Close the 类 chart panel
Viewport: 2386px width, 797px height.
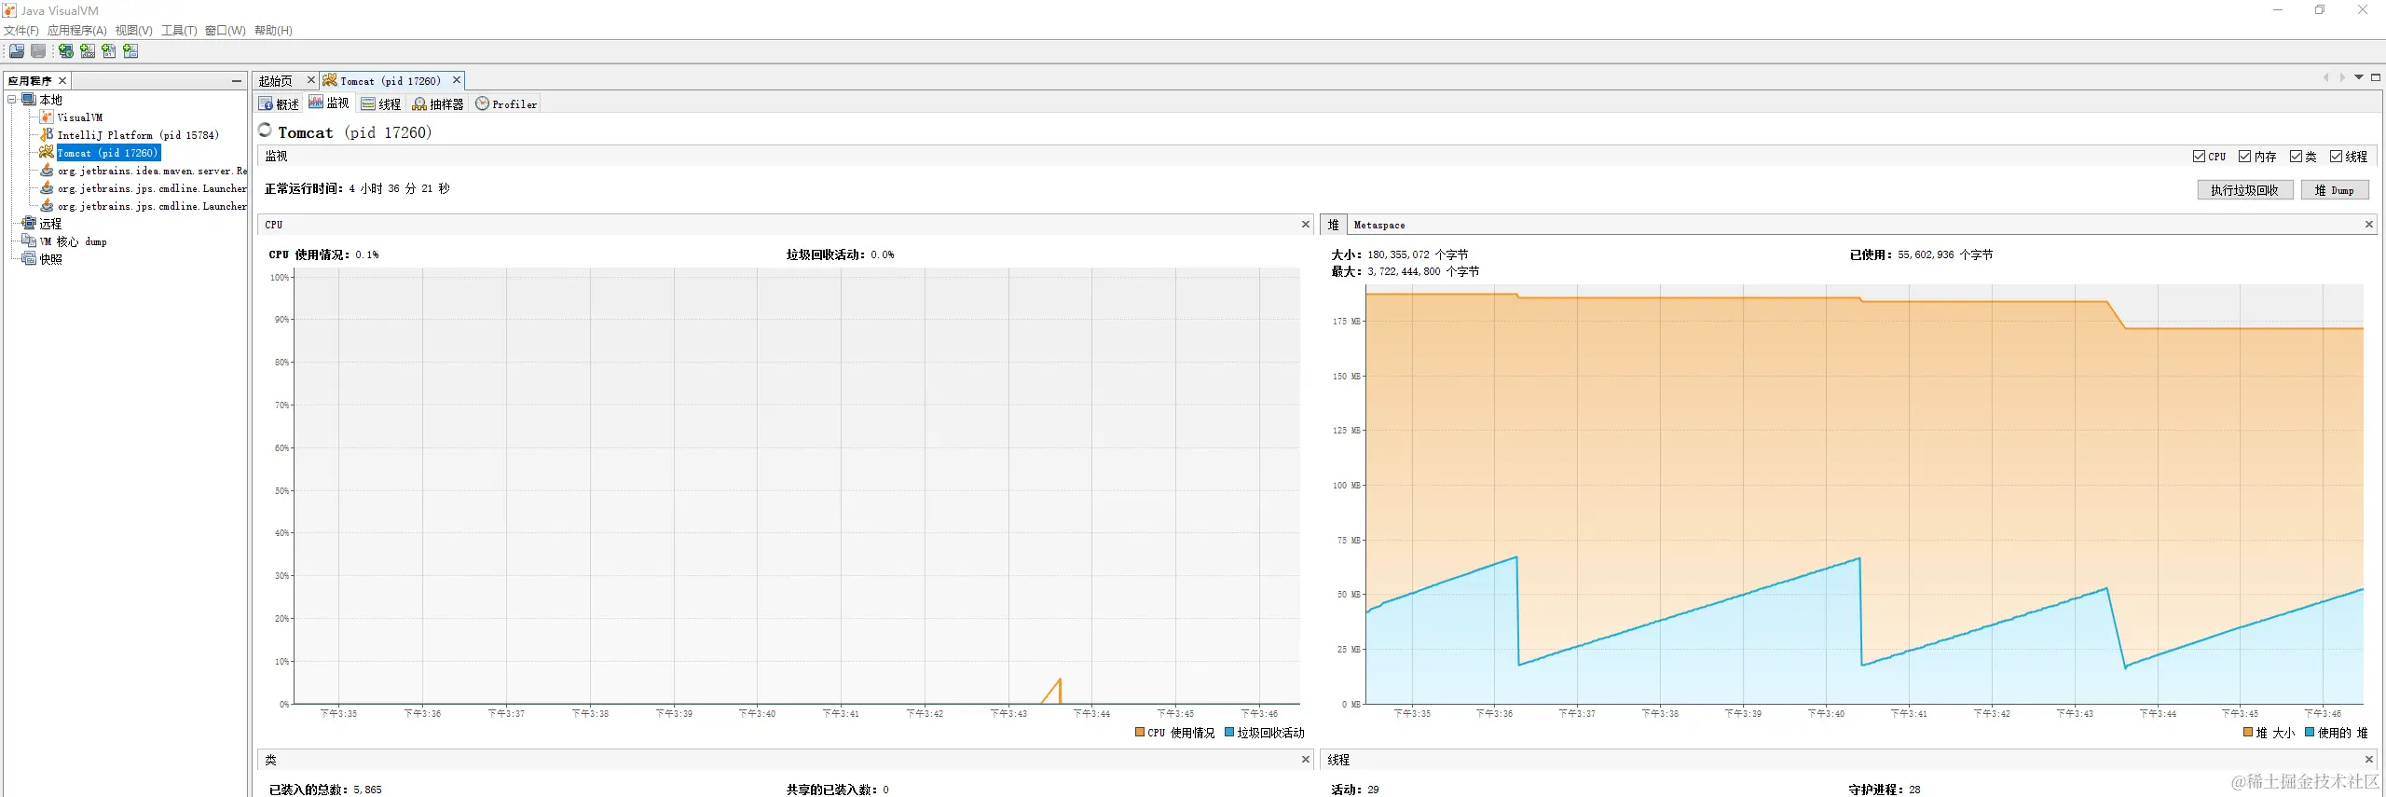click(x=1306, y=760)
